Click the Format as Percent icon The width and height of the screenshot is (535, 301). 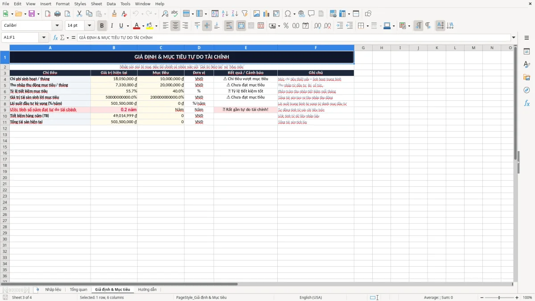[286, 26]
